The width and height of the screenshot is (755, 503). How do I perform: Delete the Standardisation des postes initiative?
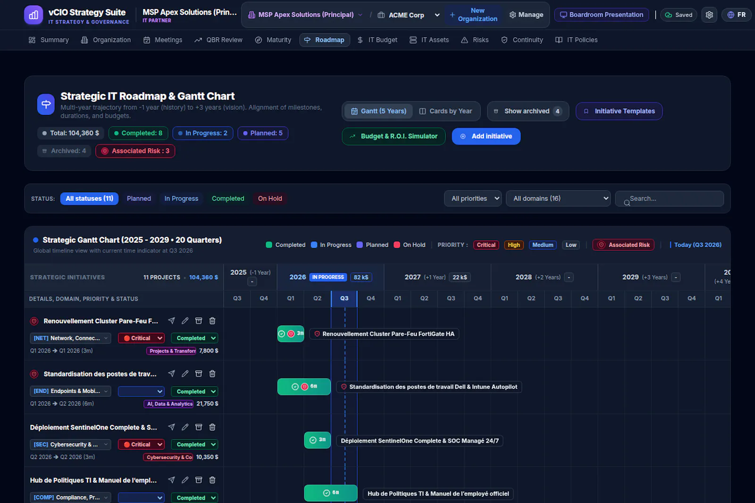tap(212, 373)
